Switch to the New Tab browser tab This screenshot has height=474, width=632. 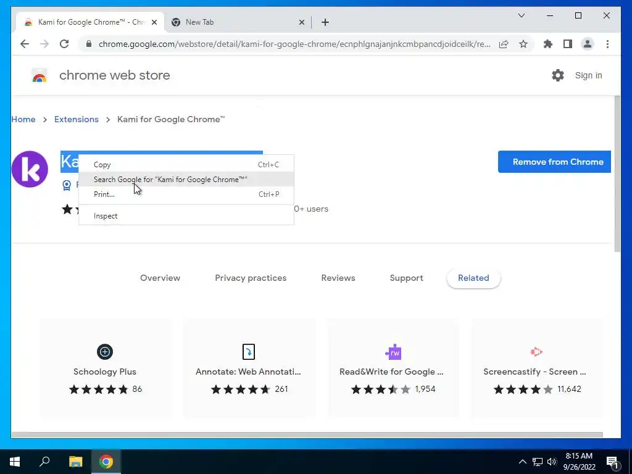click(238, 22)
